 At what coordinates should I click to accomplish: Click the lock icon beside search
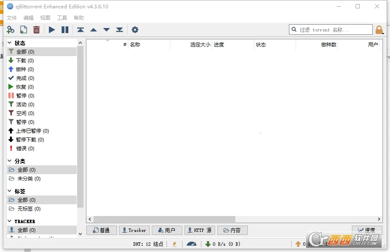pyautogui.click(x=379, y=29)
